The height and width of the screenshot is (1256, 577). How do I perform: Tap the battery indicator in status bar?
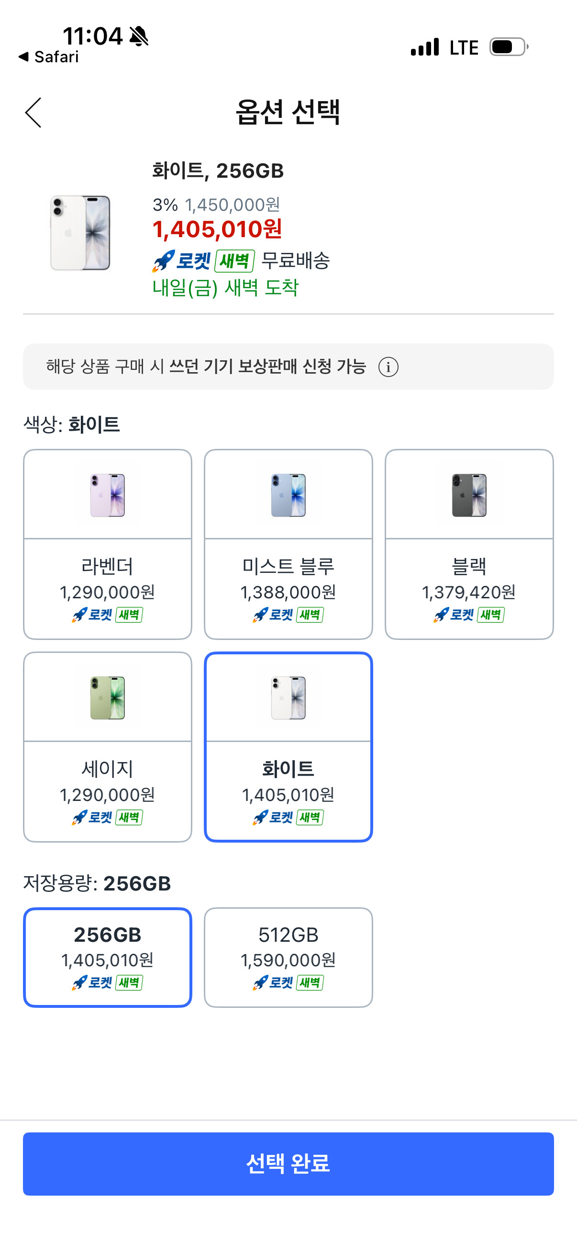pyautogui.click(x=509, y=47)
